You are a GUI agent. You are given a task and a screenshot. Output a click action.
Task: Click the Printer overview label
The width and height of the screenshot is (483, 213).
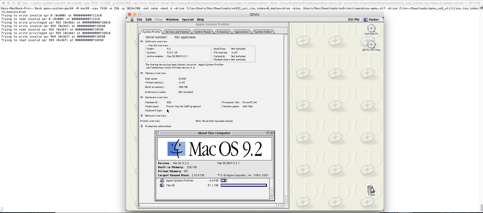(x=150, y=121)
